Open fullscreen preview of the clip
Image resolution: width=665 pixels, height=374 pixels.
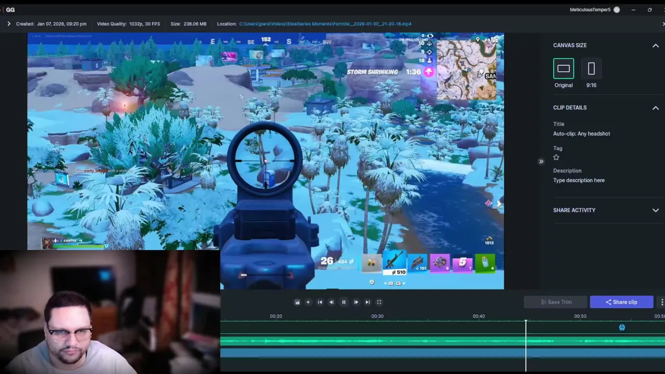point(379,302)
